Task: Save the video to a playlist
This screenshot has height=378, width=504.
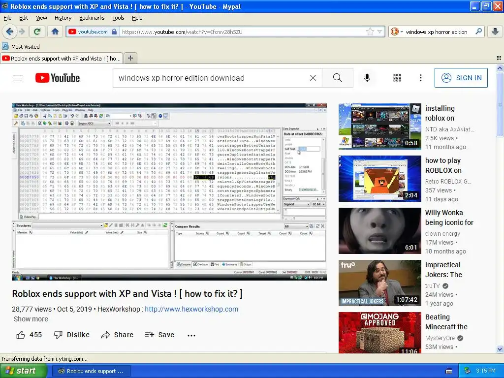Action: [x=159, y=335]
